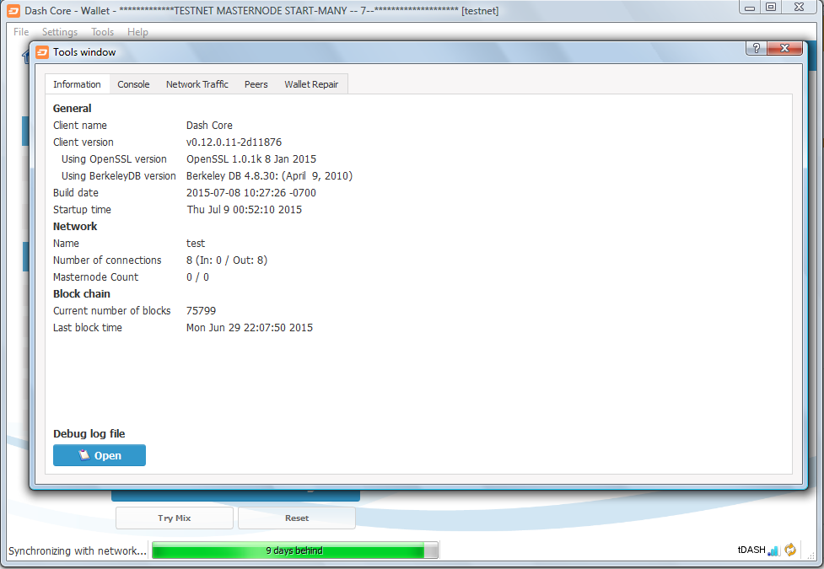Maximize the main Dash Core window

[x=771, y=7]
